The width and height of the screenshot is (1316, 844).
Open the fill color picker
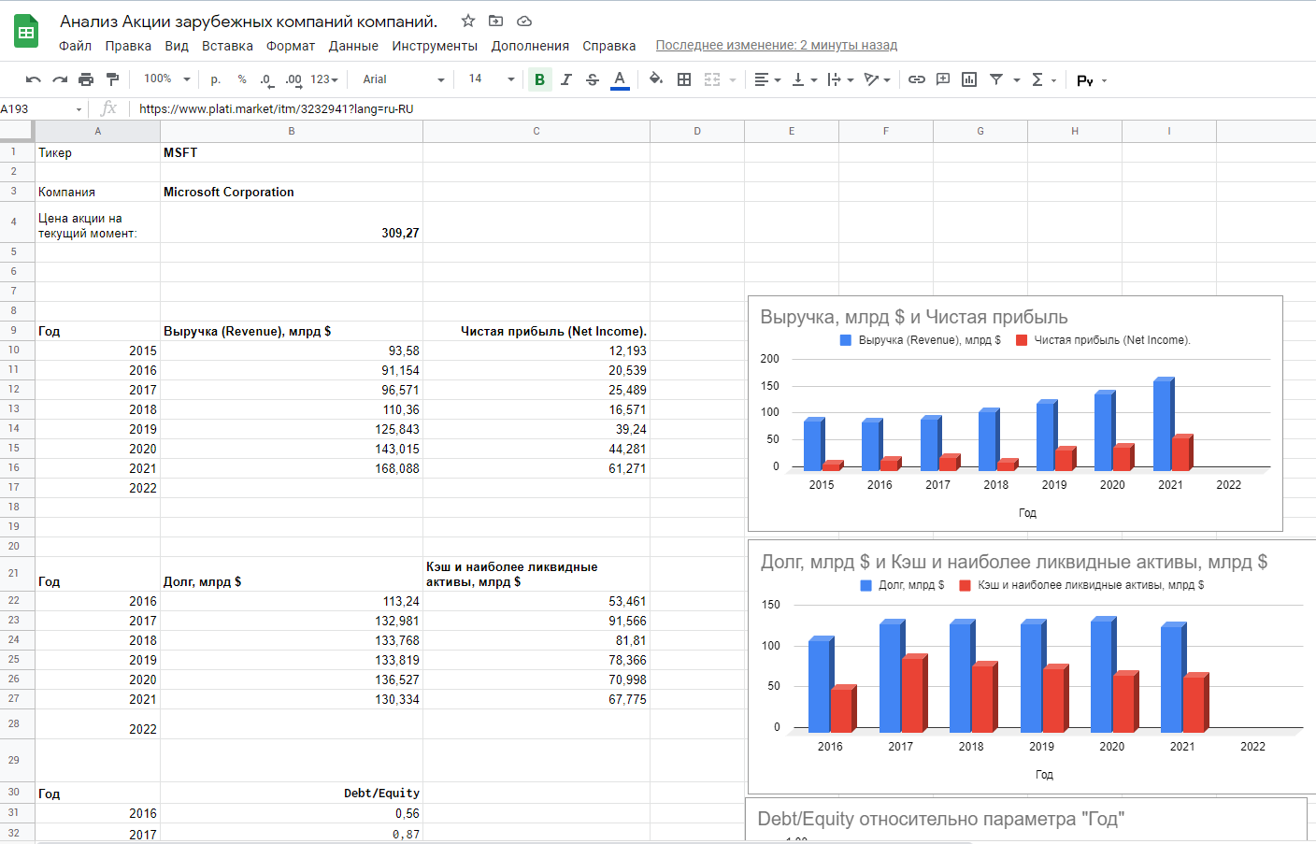click(656, 79)
